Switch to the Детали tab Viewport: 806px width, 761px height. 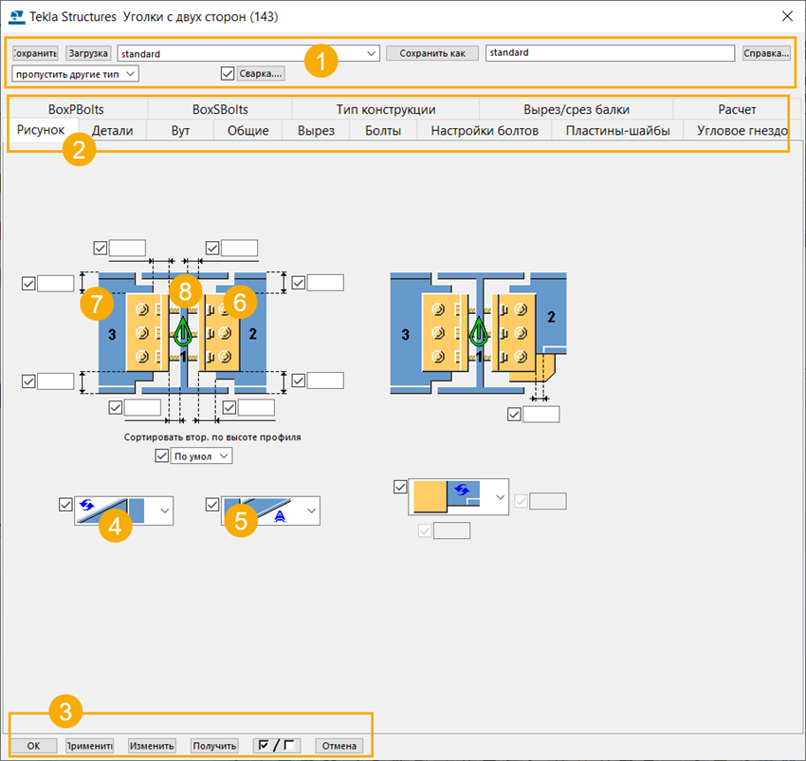pyautogui.click(x=113, y=131)
